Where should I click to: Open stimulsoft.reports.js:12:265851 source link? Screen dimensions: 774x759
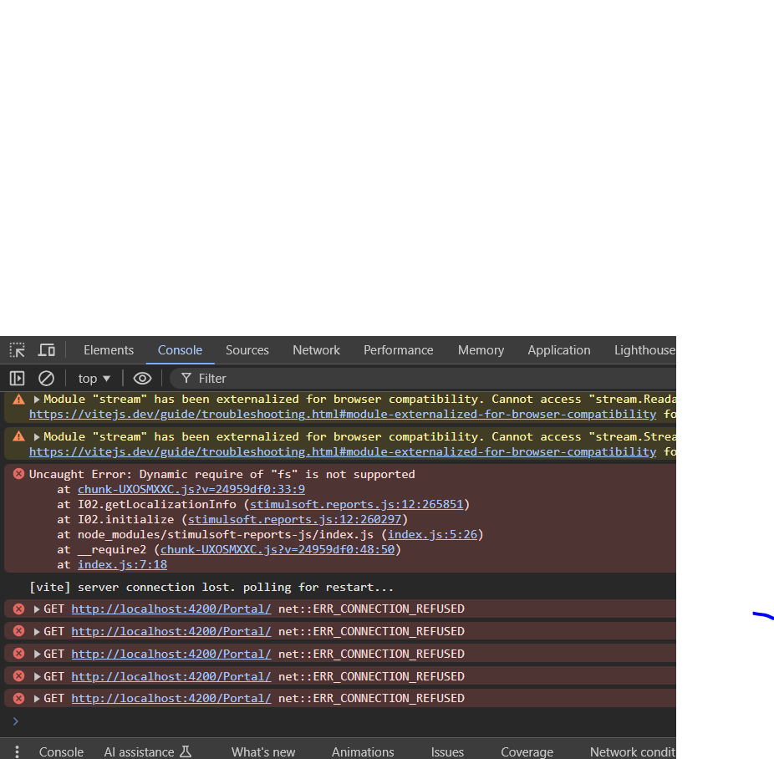[x=356, y=504]
